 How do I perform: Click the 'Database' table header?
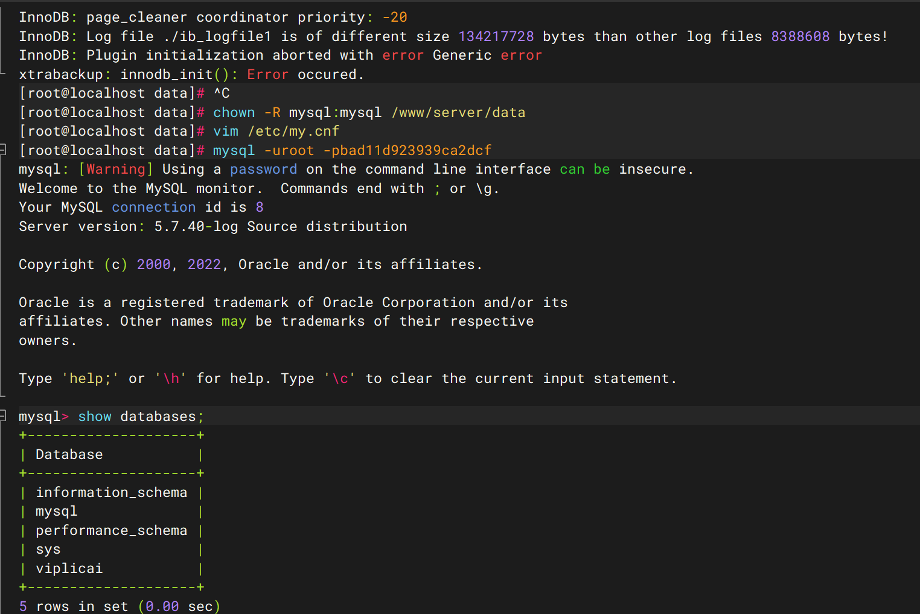pyautogui.click(x=69, y=455)
